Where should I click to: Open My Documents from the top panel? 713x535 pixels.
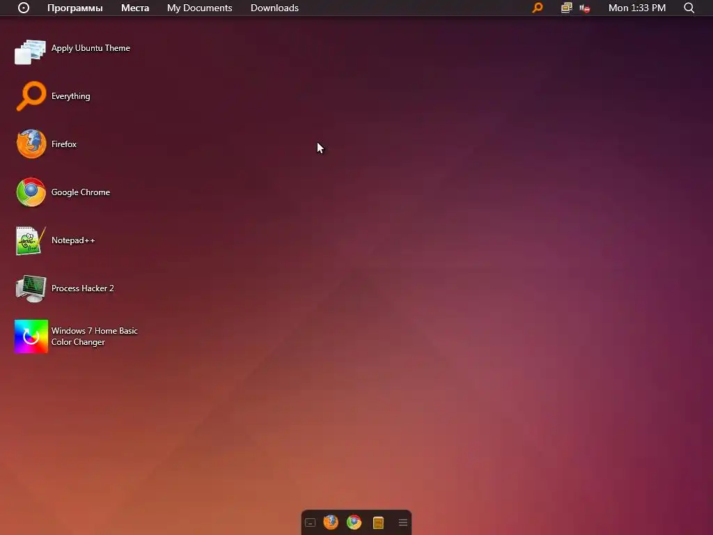[200, 8]
